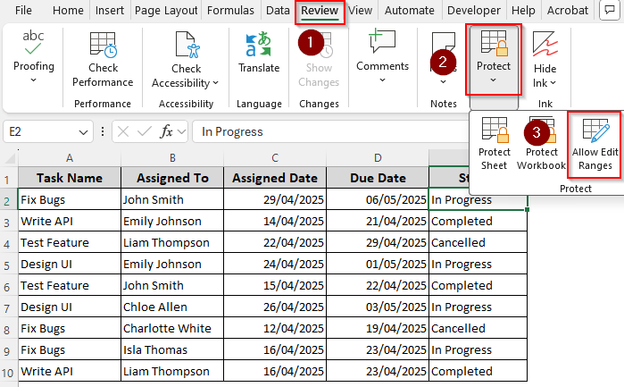
Task: Switch to the Home tab
Action: pos(68,11)
